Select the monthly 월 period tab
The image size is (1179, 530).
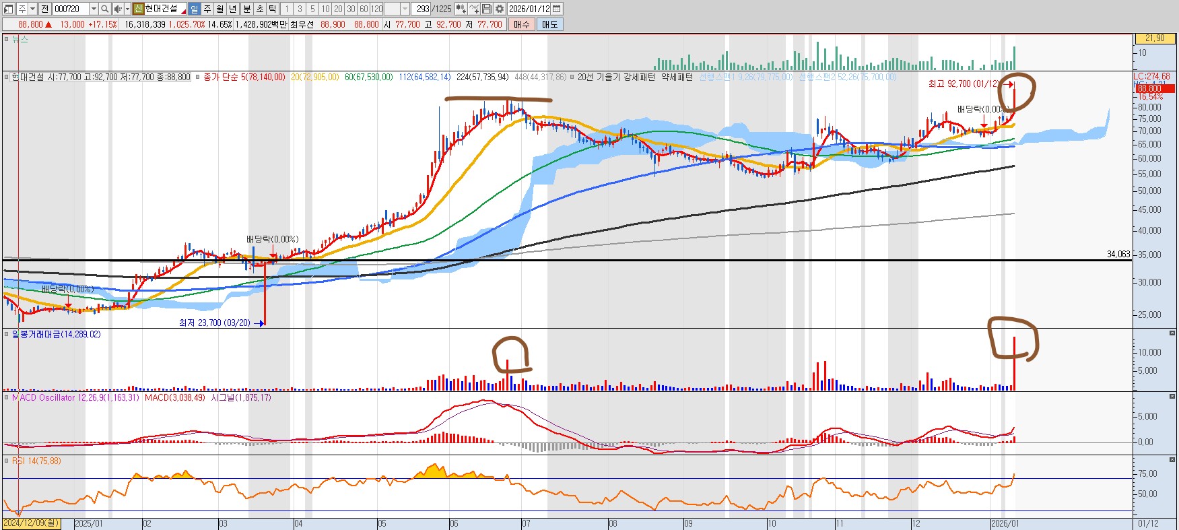pyautogui.click(x=220, y=9)
